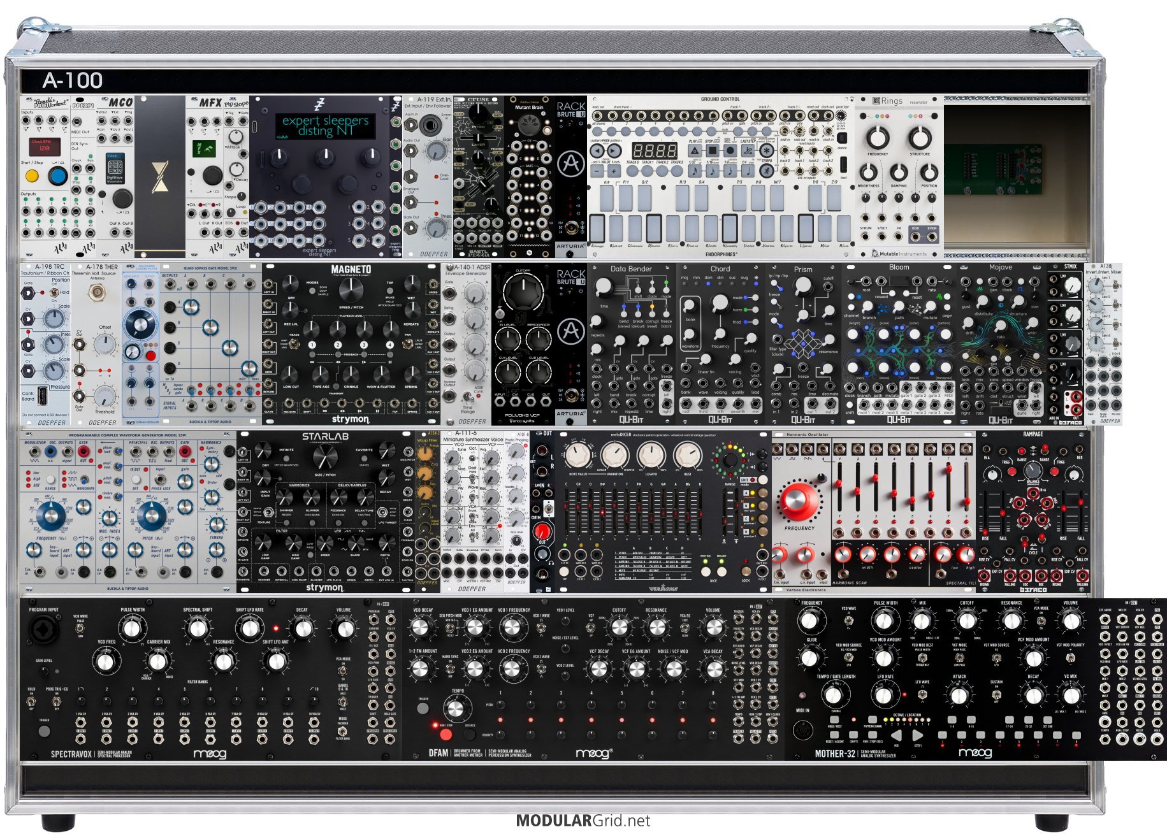Click the round REC button on Ground Control
This screenshot has width=1167, height=834.
(x=730, y=151)
